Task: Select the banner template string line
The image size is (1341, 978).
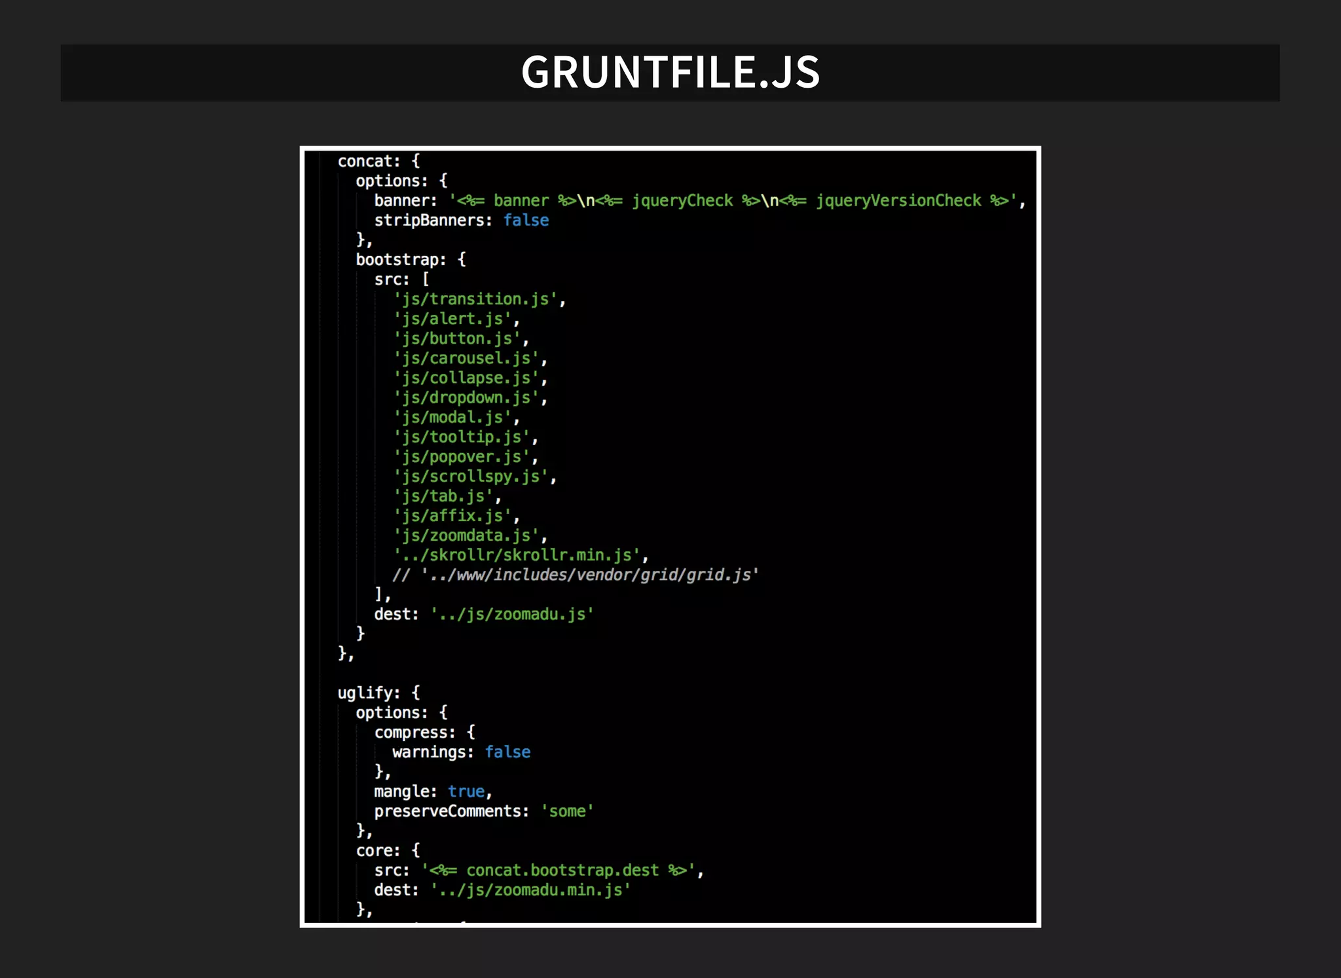Action: (699, 200)
